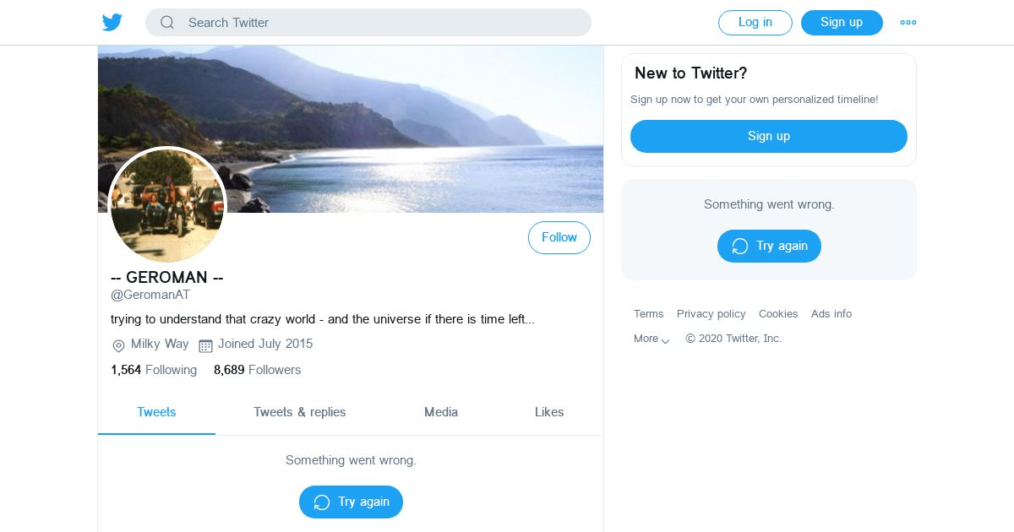Switch to the Tweets & replies tab

tap(300, 412)
